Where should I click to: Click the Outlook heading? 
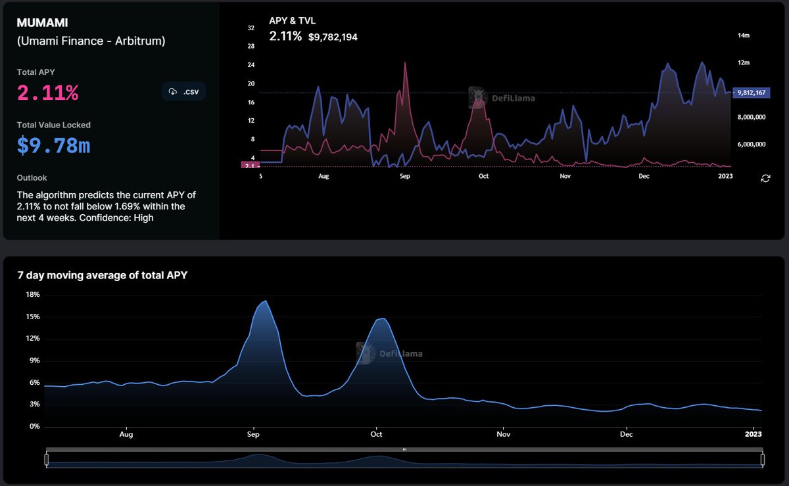[x=32, y=178]
